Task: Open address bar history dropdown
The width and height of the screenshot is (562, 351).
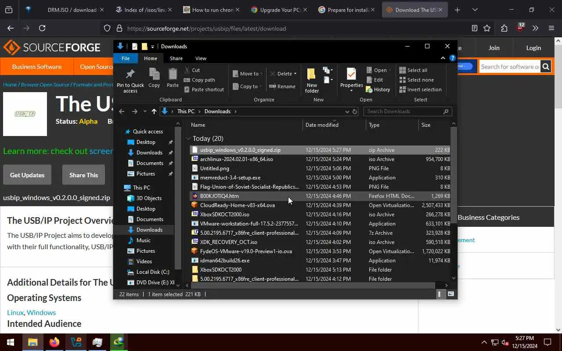Action: point(347,111)
